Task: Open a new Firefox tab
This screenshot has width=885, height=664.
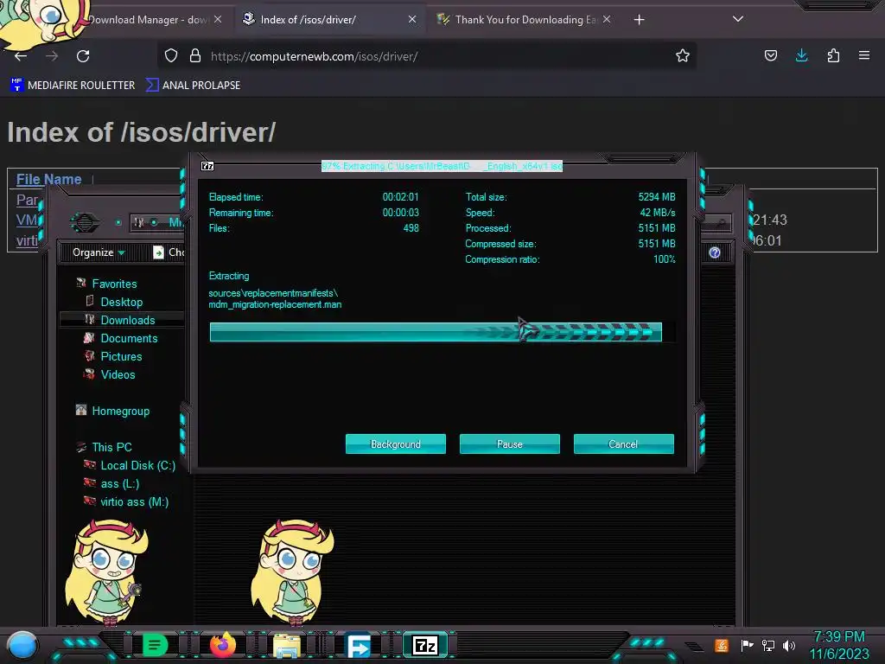Action: click(639, 20)
